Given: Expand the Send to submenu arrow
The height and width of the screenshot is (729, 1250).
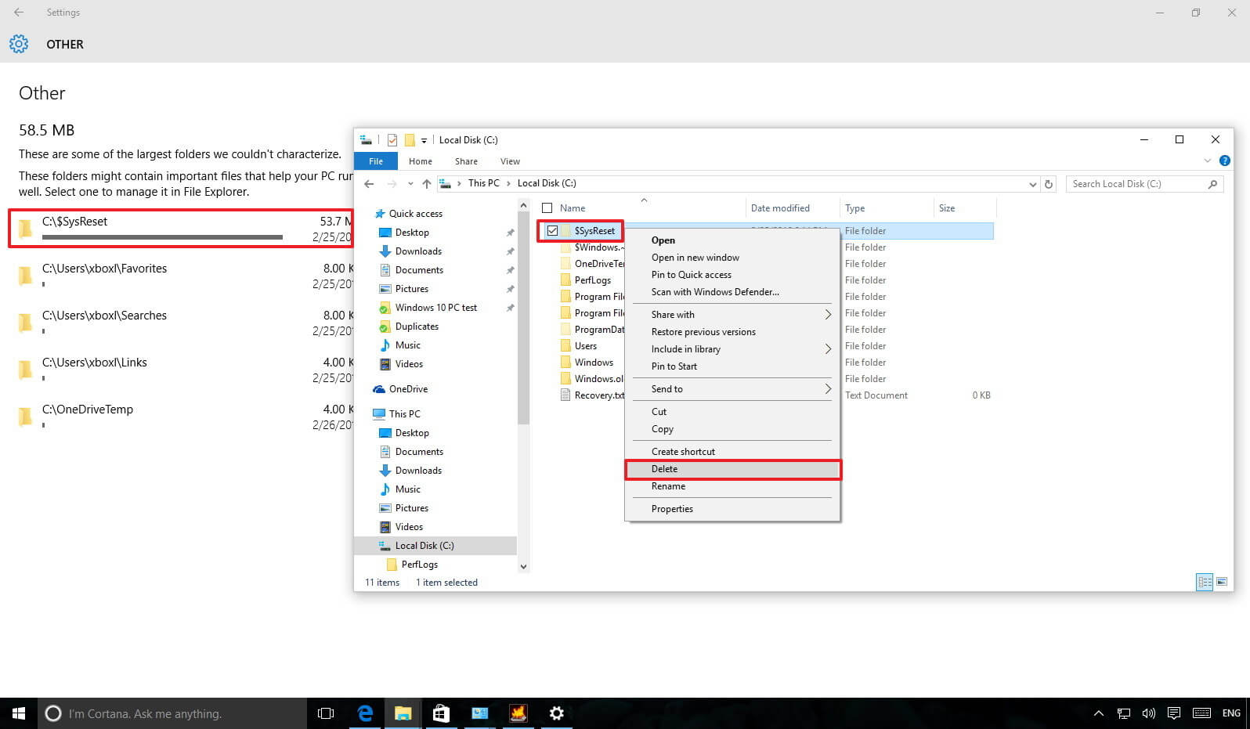Looking at the screenshot, I should tap(828, 389).
